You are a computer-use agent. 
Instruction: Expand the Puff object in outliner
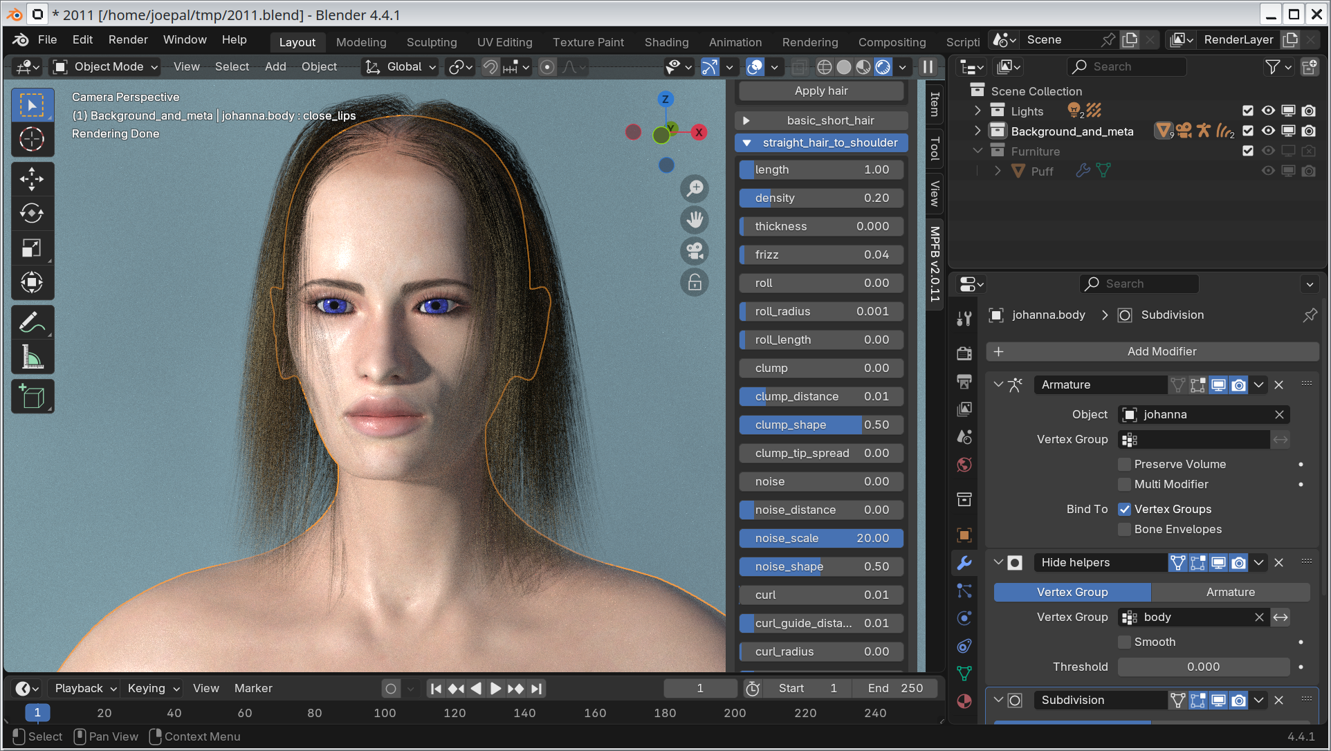click(998, 171)
